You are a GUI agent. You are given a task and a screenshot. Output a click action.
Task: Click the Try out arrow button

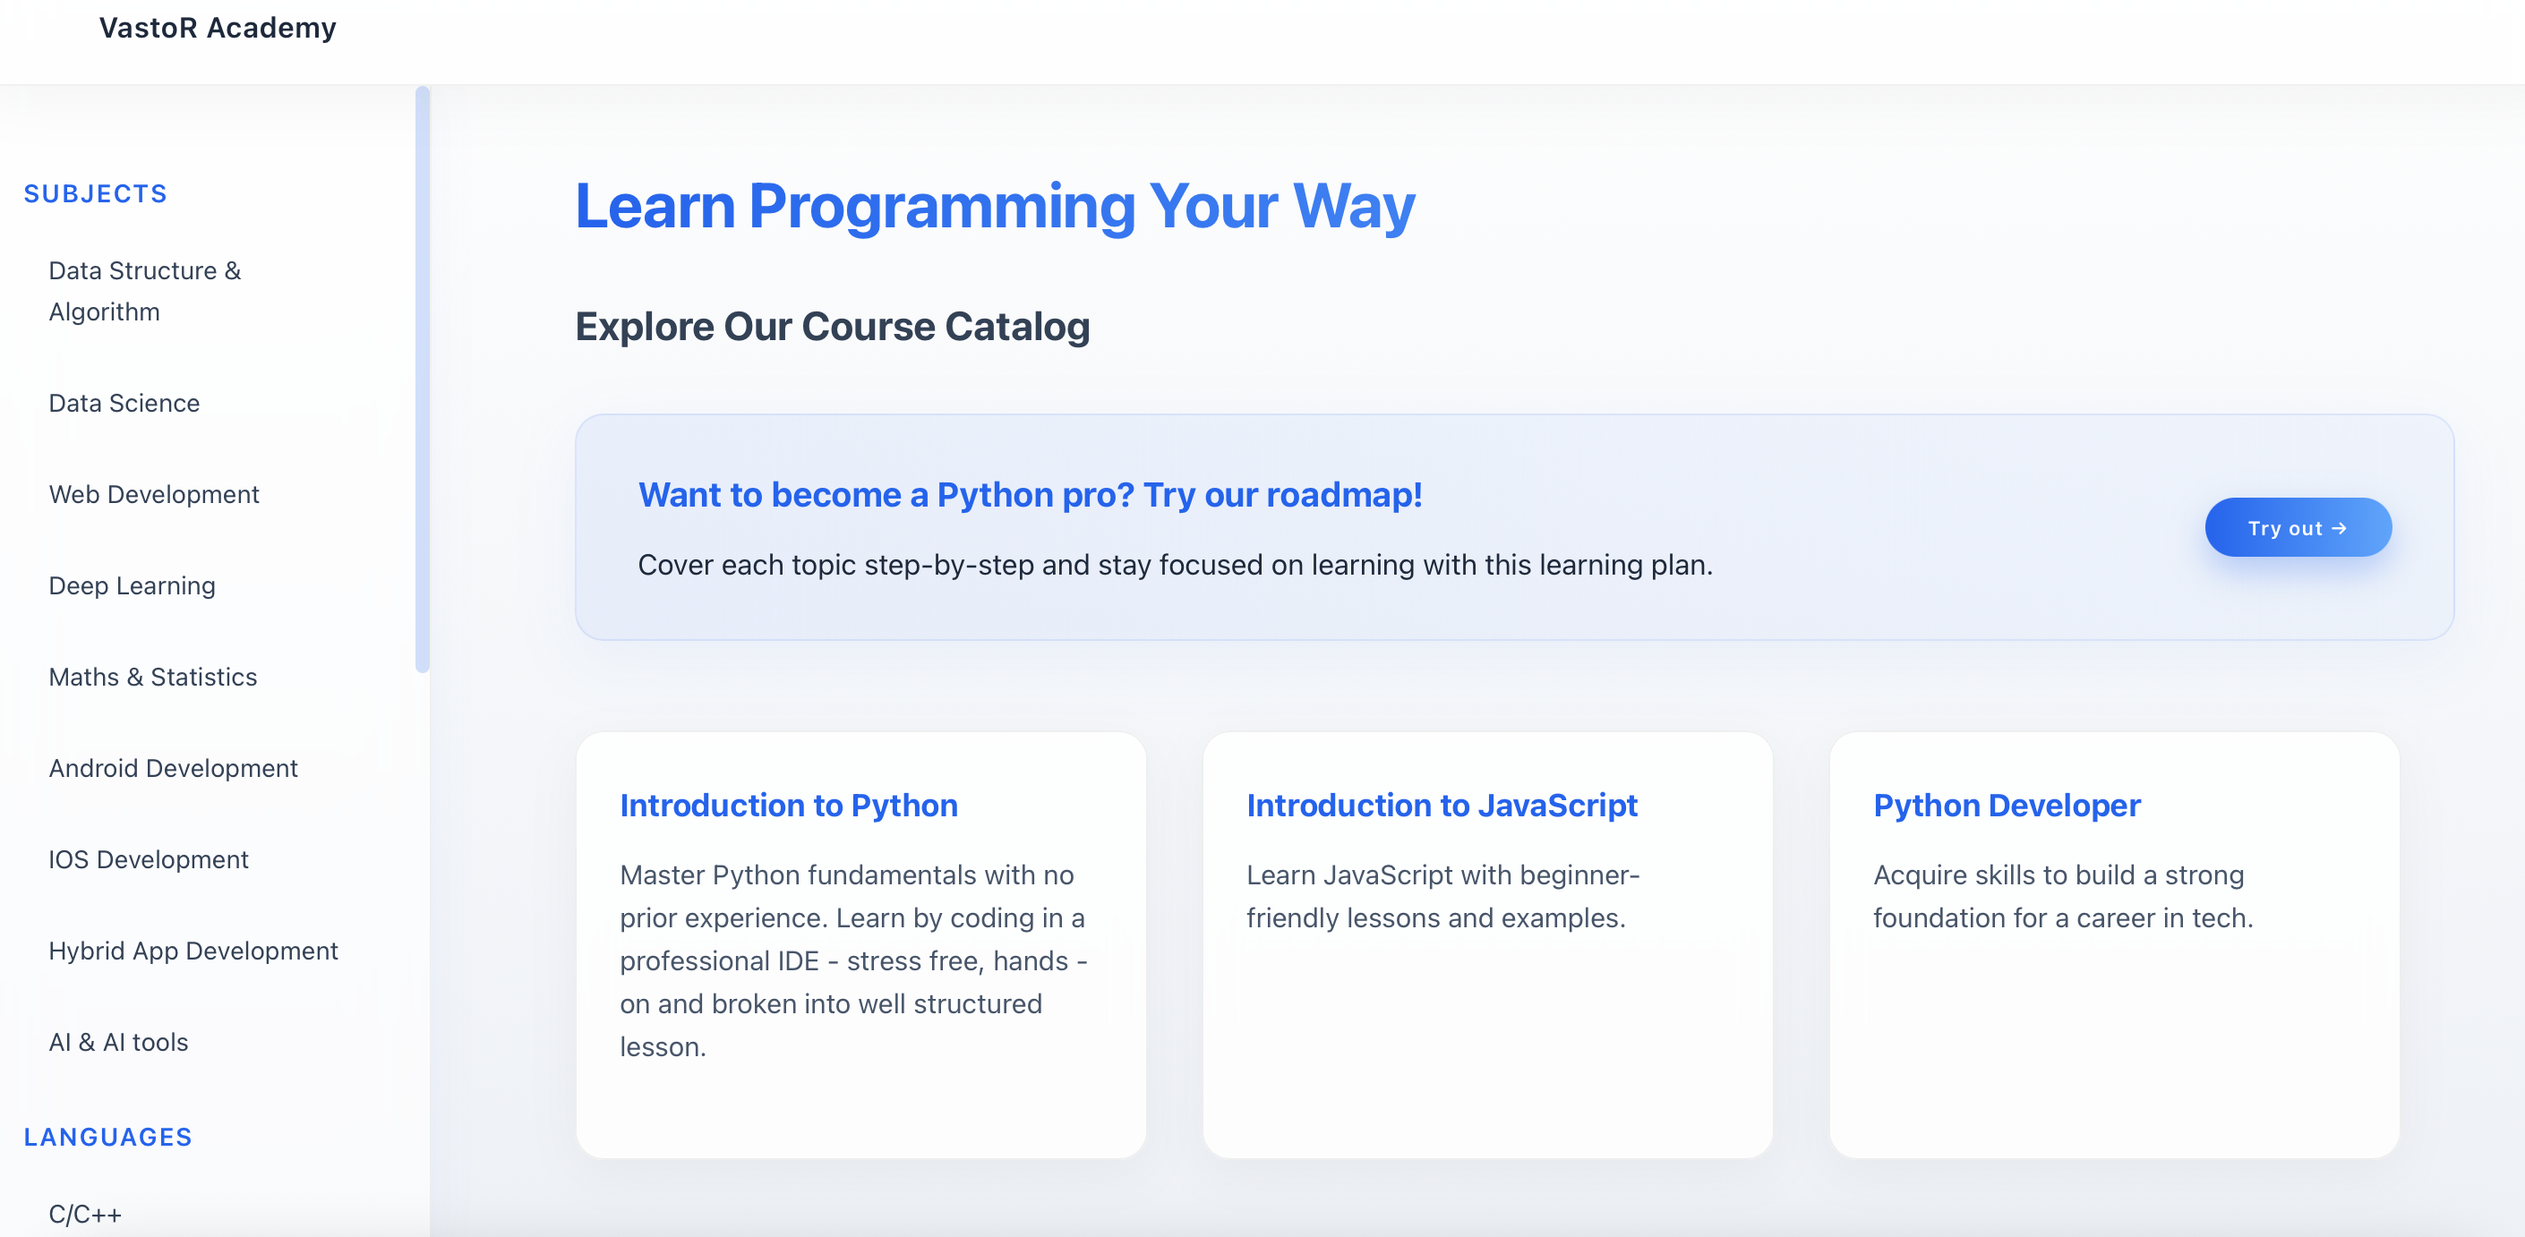coord(2297,527)
